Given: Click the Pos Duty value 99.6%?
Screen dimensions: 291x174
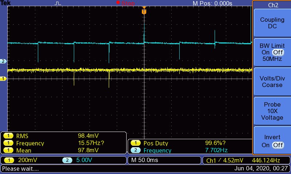Looking at the screenshot, I should pos(215,143).
